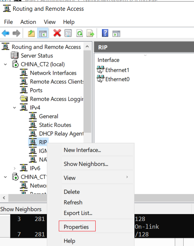Click the green Refresh toolbar icon
Image resolution: width=194 pixels, height=246 pixels.
tap(80, 33)
